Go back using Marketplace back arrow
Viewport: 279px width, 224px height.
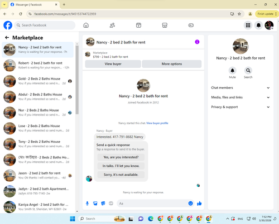pyautogui.click(x=7, y=38)
